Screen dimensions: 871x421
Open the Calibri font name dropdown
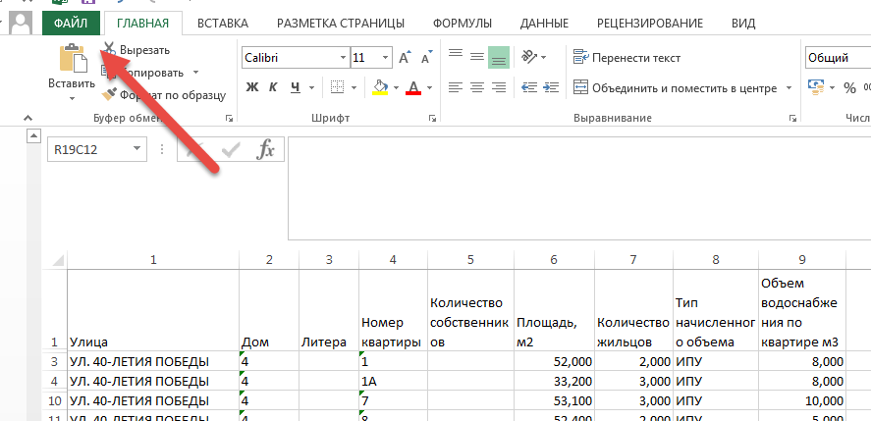click(x=344, y=58)
